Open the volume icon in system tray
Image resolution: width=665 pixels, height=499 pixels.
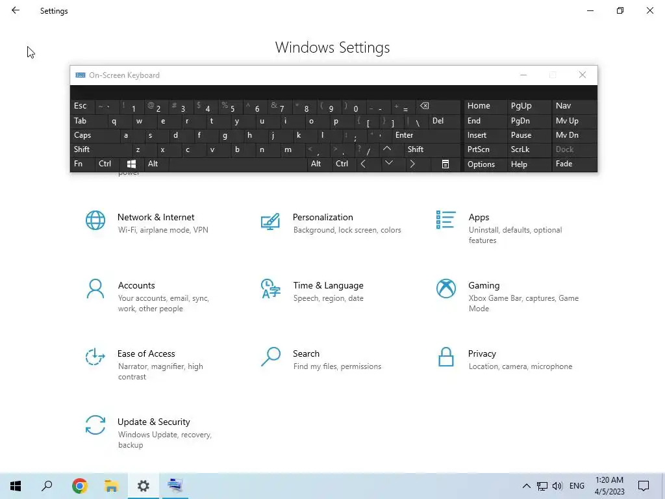point(557,486)
